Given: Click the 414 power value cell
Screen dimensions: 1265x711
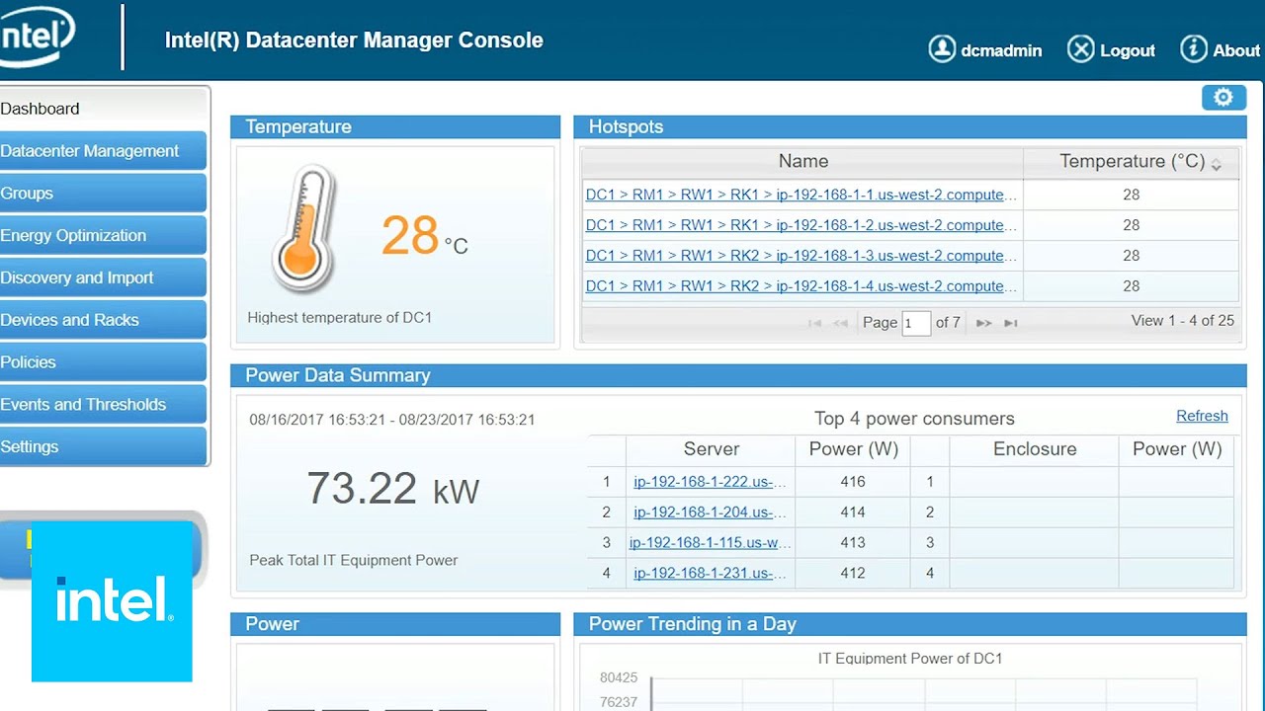Looking at the screenshot, I should coord(852,513).
